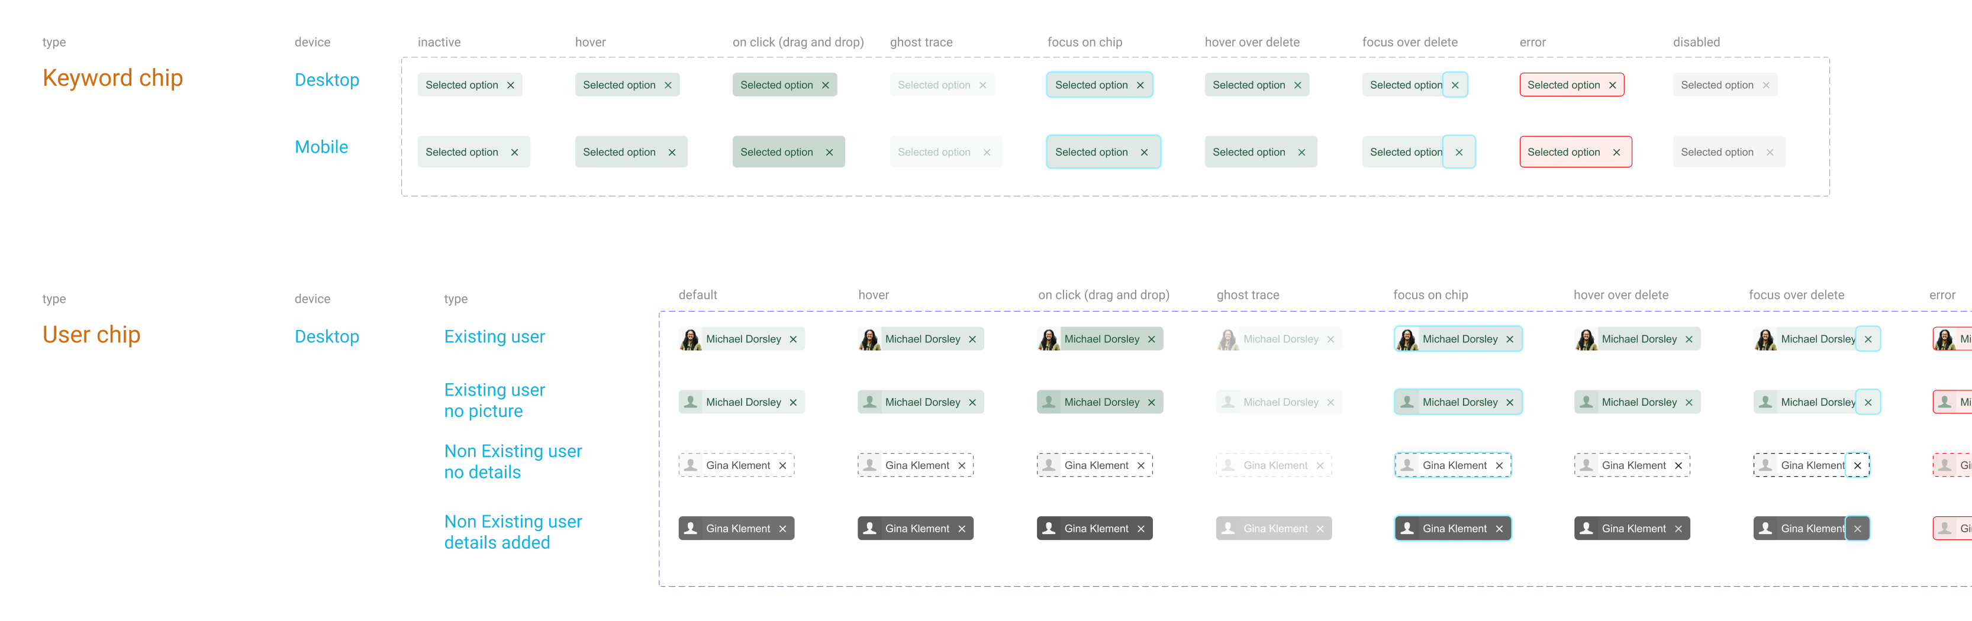1972x621 pixels.
Task: Click Non Existing user no details label
Action: [513, 462]
